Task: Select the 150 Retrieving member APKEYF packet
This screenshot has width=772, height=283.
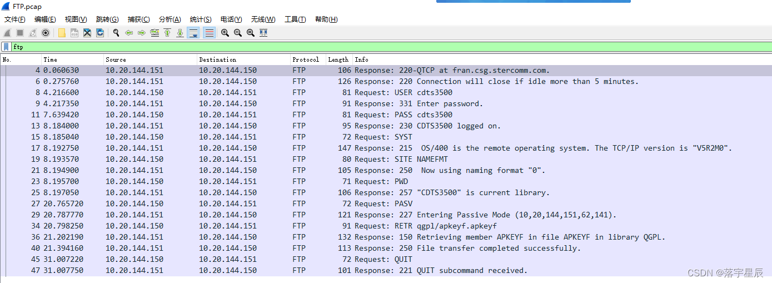Action: click(x=386, y=237)
